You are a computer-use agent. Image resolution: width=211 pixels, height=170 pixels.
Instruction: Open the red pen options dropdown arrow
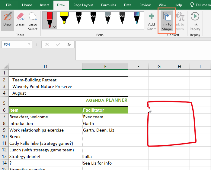(55, 27)
